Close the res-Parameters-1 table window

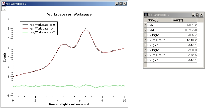(x=201, y=15)
